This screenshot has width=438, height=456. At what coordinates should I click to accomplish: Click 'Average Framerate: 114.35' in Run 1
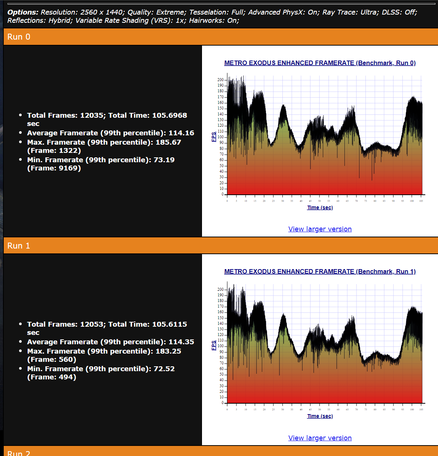click(x=111, y=342)
